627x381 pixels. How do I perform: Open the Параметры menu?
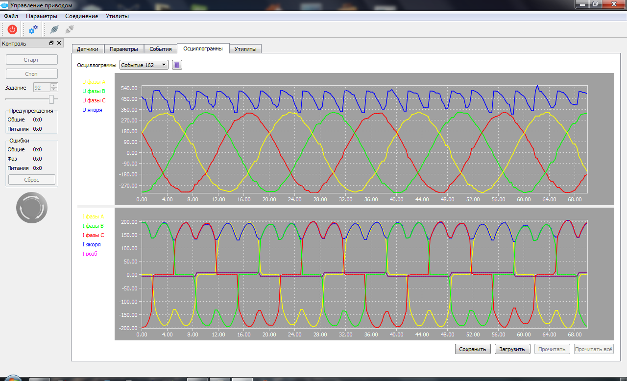tap(42, 16)
